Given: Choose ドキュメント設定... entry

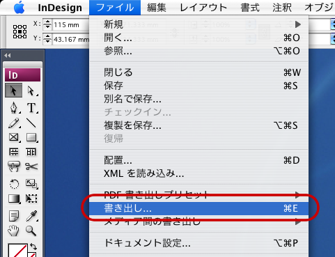Looking at the screenshot, I should point(199,243).
